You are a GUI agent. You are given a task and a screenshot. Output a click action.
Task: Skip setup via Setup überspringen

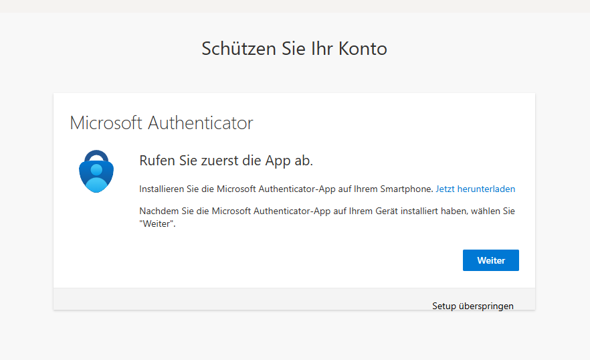click(x=472, y=306)
